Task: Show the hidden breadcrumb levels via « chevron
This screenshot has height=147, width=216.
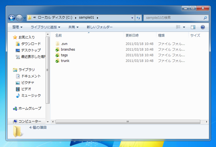Action: point(34,18)
